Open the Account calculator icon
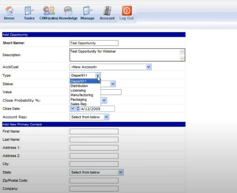This screenshot has width=237, height=193. point(107,11)
